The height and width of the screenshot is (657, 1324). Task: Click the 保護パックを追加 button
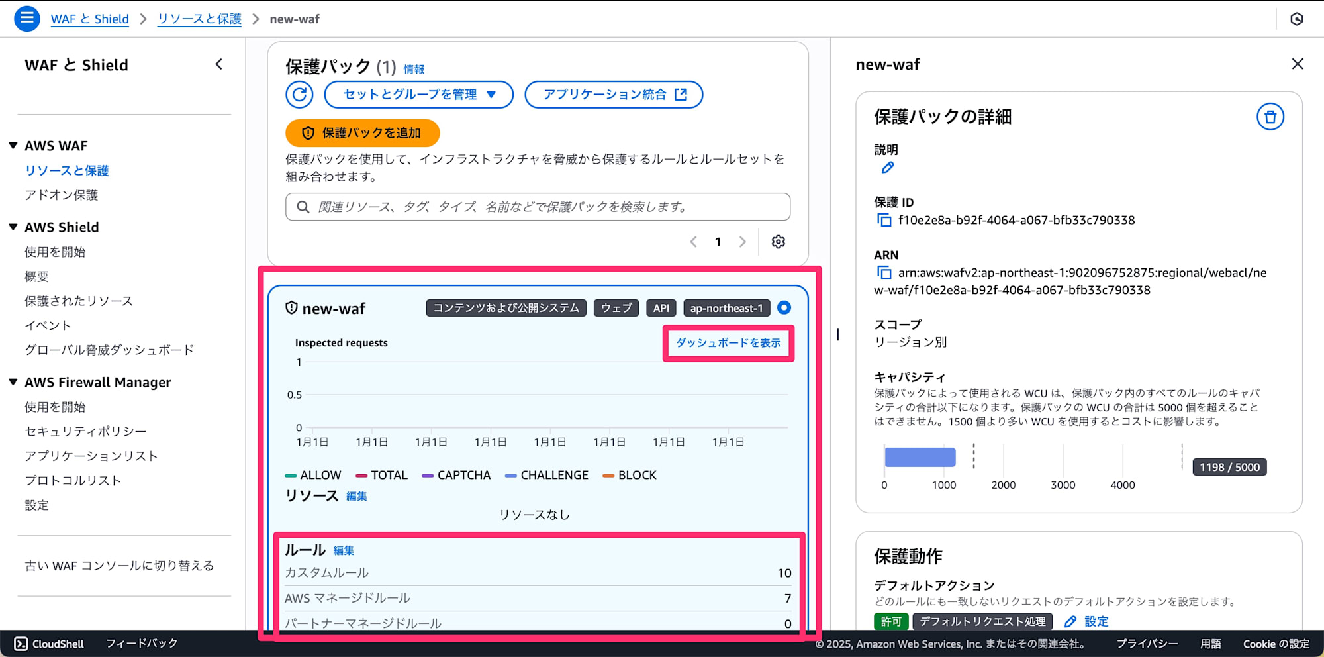363,133
